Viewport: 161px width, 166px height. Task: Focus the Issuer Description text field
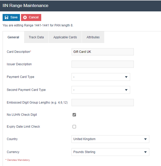tap(102, 64)
